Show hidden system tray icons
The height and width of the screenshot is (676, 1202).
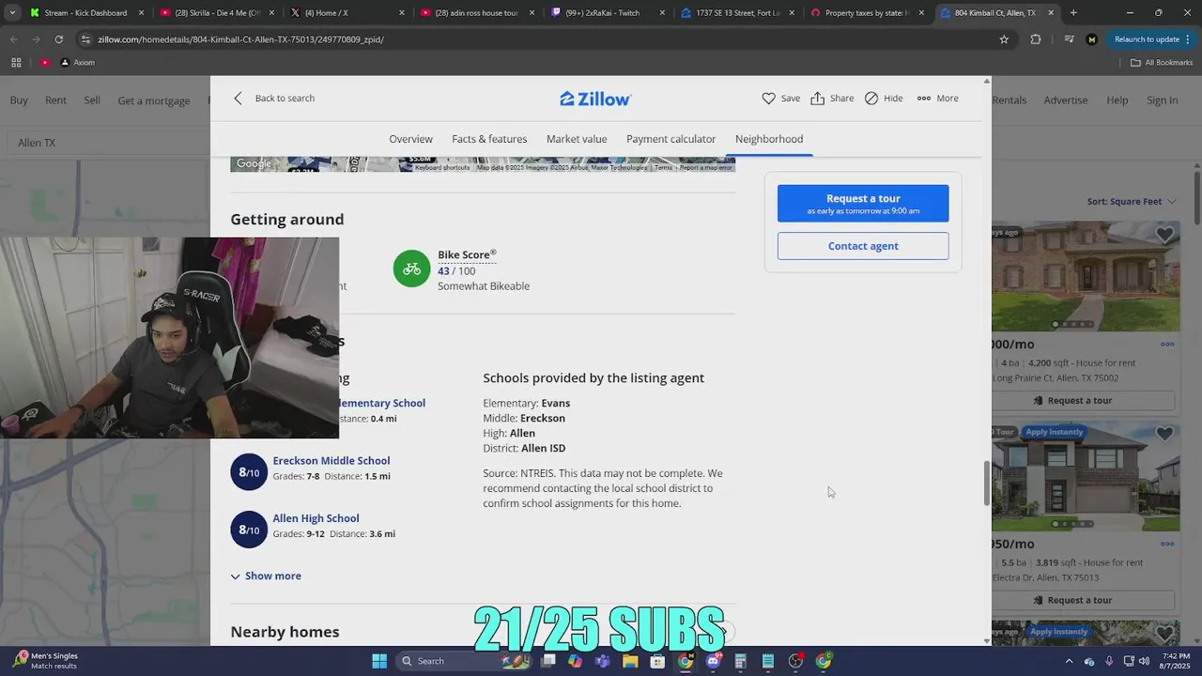point(1069,661)
